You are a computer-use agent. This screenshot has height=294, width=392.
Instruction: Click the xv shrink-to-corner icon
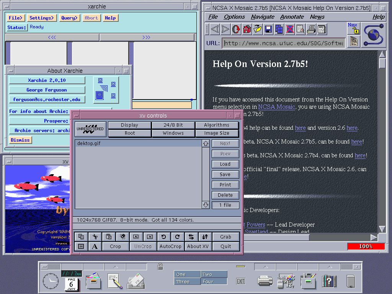click(x=136, y=237)
